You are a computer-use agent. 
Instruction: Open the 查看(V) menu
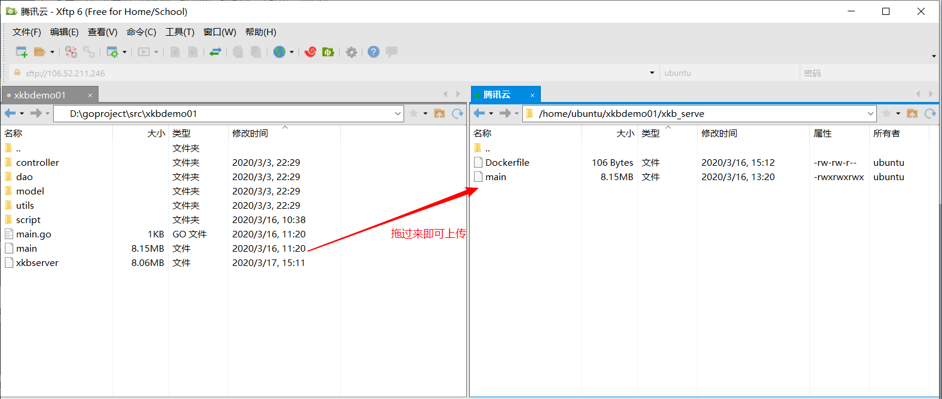pyautogui.click(x=103, y=32)
